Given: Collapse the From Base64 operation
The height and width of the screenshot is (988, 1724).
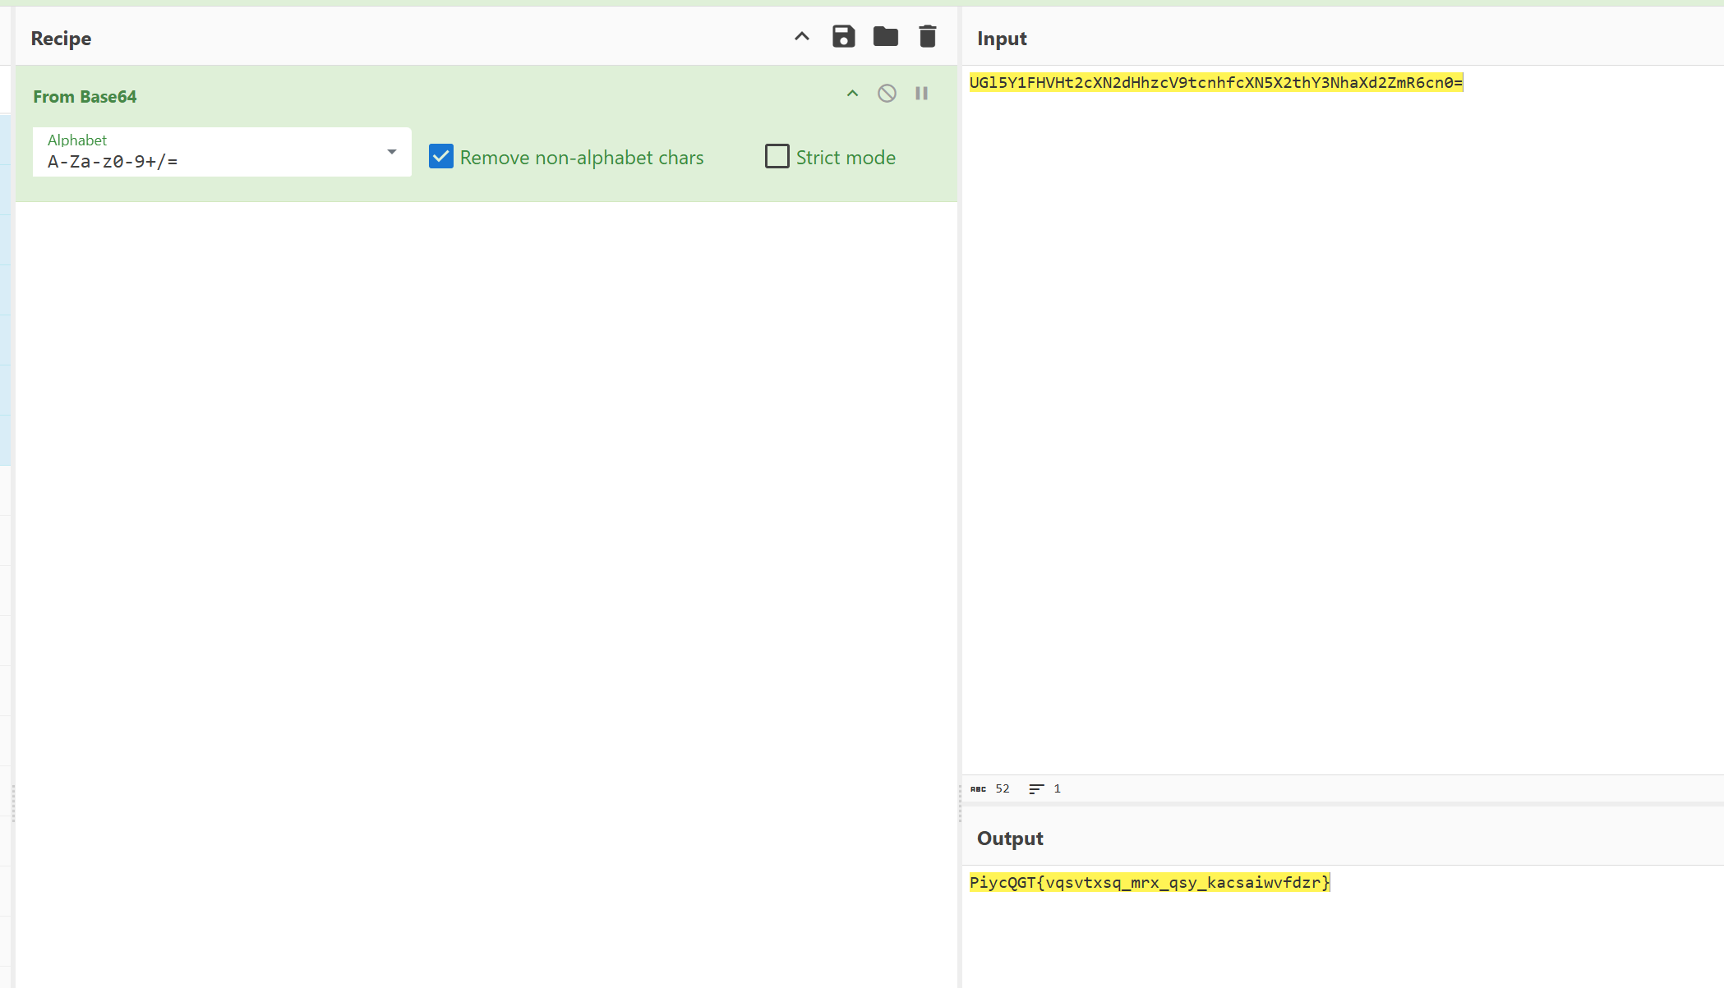Looking at the screenshot, I should point(851,93).
